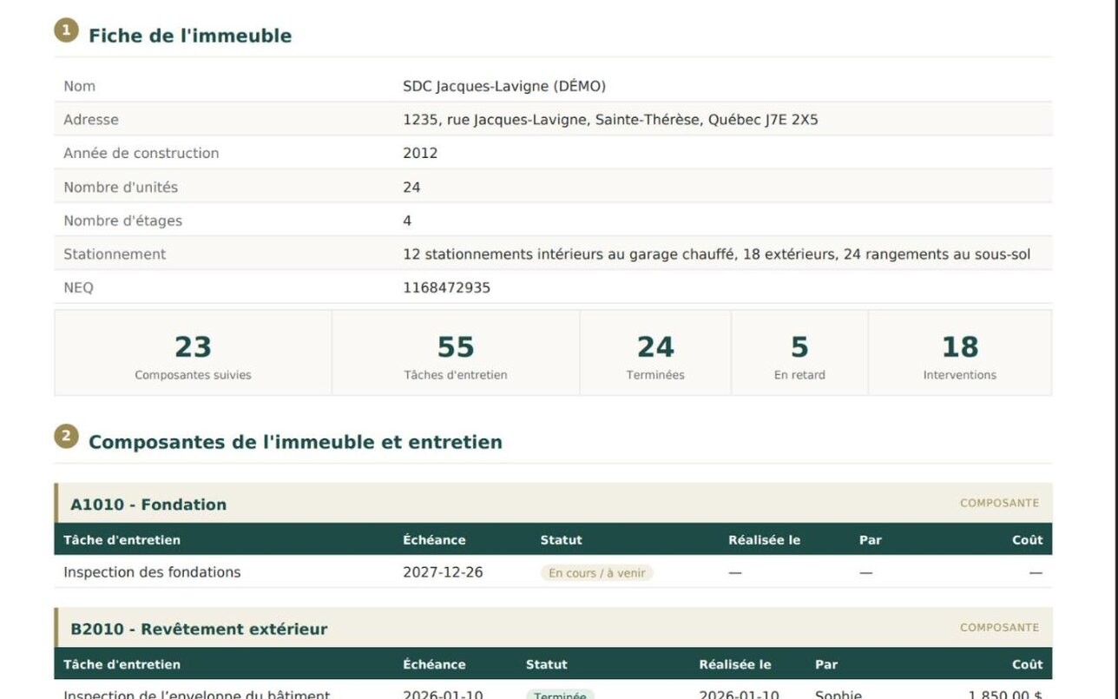
Task: Click the Terminée status badge
Action: tap(560, 695)
